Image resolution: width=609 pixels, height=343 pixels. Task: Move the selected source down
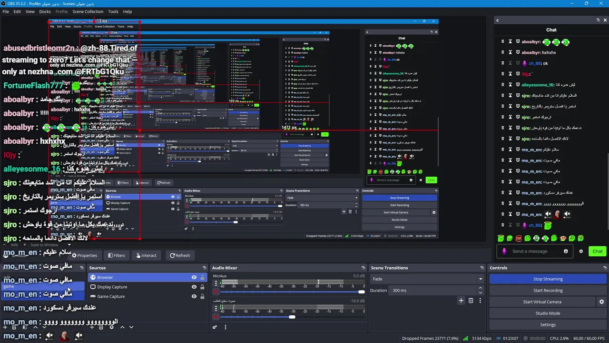[x=131, y=327]
